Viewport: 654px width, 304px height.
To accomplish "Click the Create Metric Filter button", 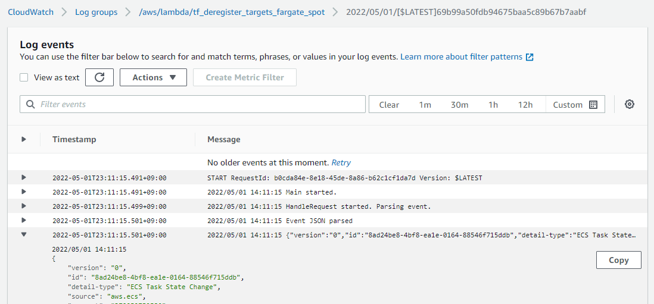I will [245, 77].
